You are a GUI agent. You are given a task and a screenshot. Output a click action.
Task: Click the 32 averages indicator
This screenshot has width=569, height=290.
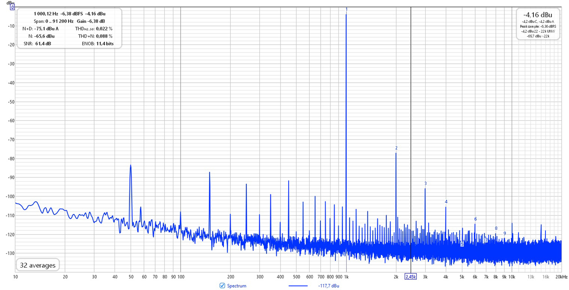37,266
